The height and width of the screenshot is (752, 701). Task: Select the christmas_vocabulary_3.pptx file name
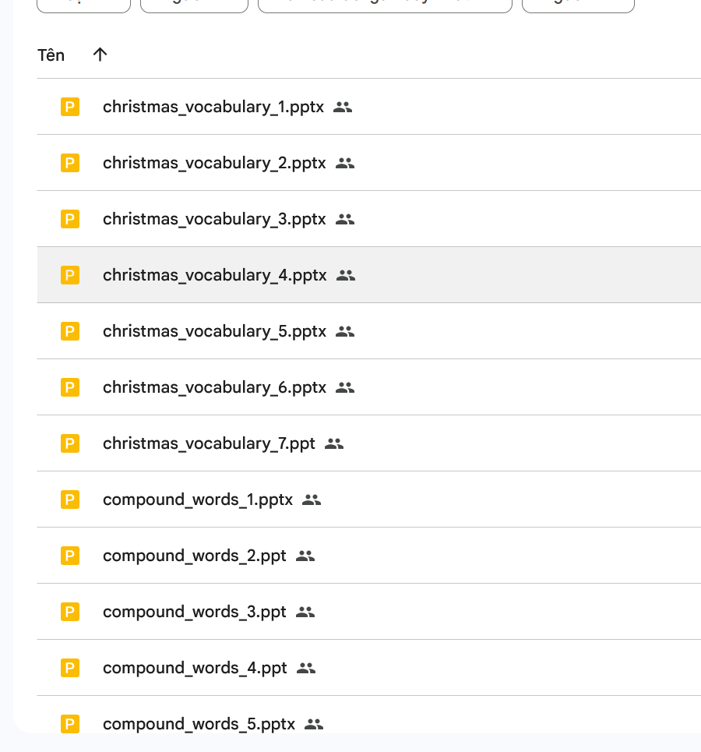[214, 219]
